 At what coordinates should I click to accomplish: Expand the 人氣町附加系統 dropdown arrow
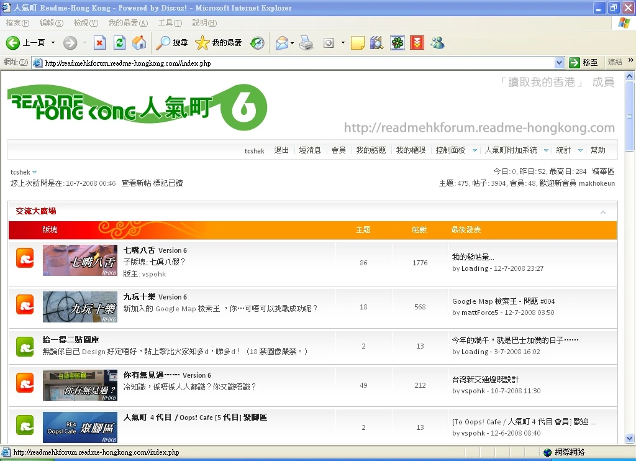tap(546, 150)
